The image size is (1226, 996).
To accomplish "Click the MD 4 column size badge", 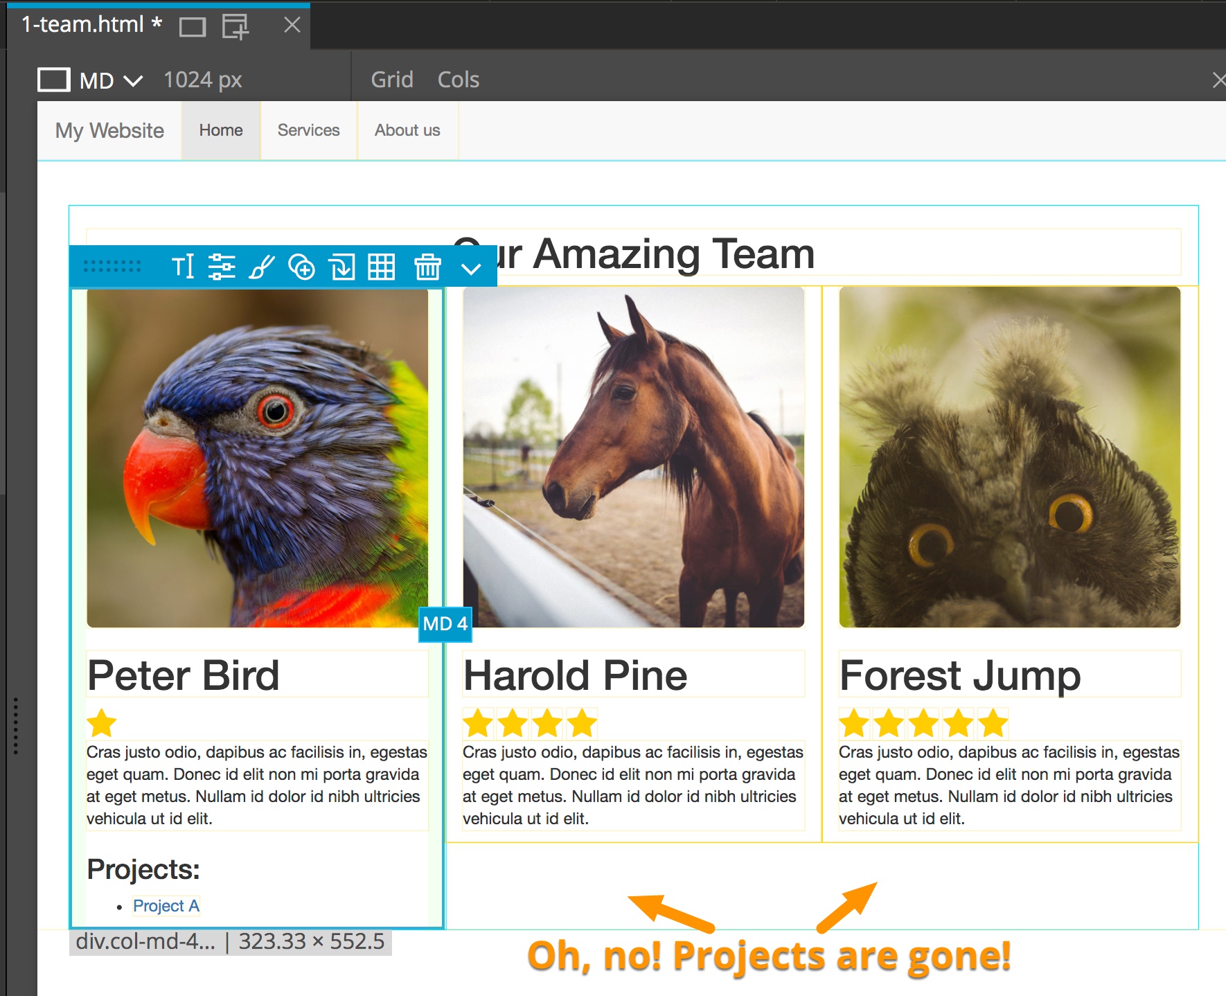I will tap(445, 624).
